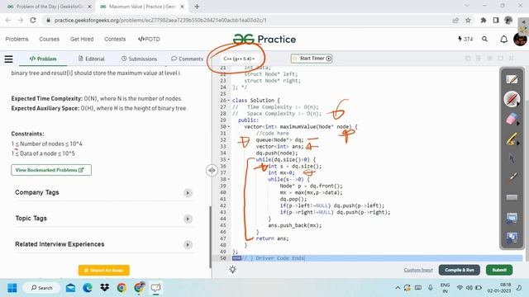Open the Comments tab
This screenshot has height=297, width=529.
pos(187,59)
